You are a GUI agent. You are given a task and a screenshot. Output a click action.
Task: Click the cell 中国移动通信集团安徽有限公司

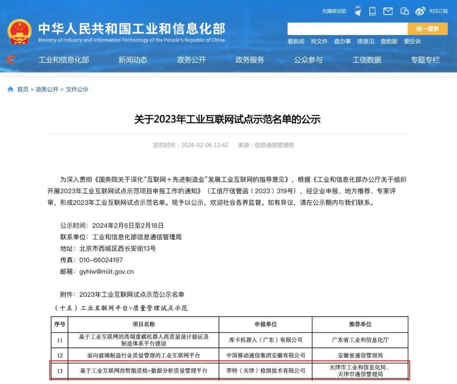pos(265,355)
